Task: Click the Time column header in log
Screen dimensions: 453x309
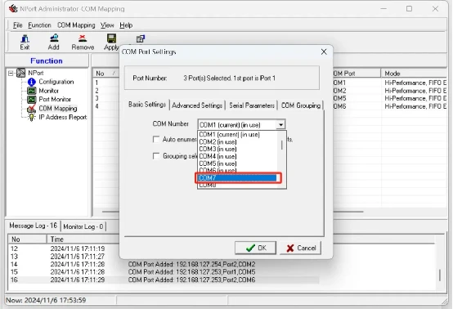Action: [83, 240]
